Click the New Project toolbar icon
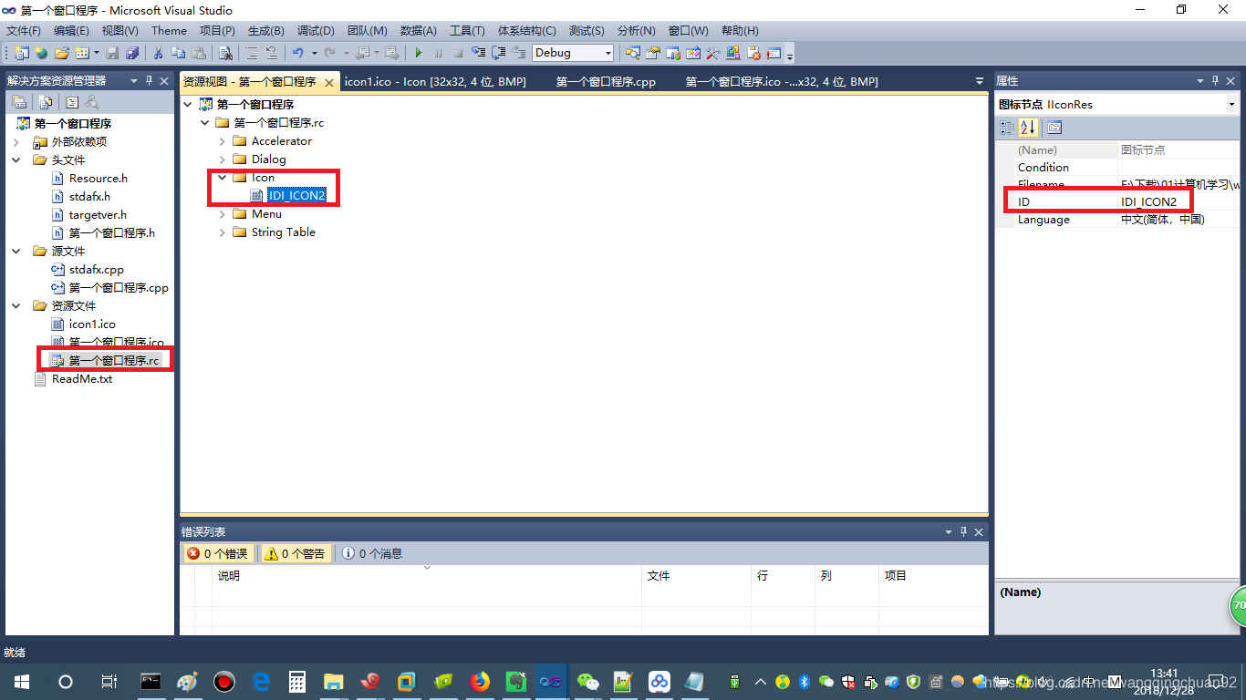 (20, 53)
